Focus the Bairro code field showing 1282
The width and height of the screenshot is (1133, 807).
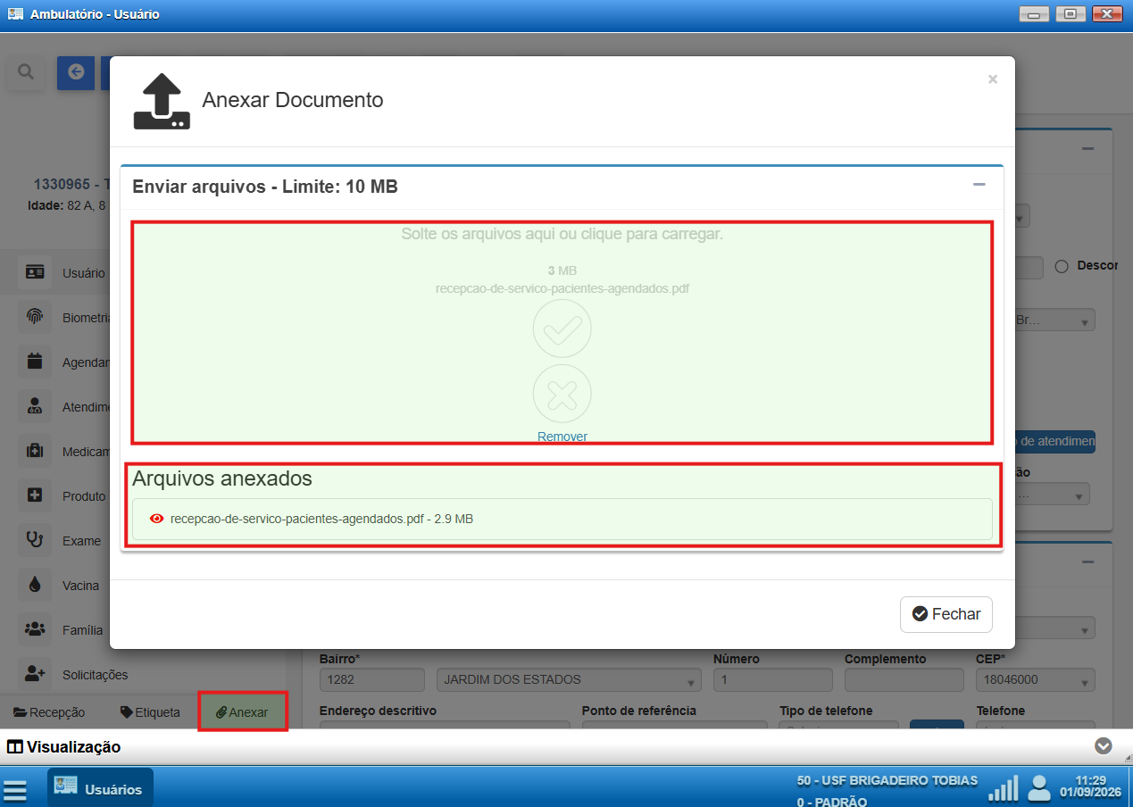pyautogui.click(x=371, y=680)
